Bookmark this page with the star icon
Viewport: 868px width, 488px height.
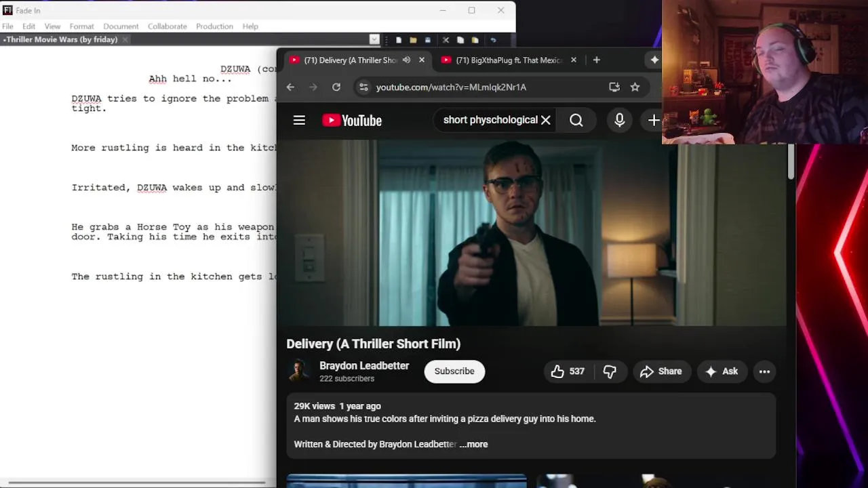click(x=635, y=87)
